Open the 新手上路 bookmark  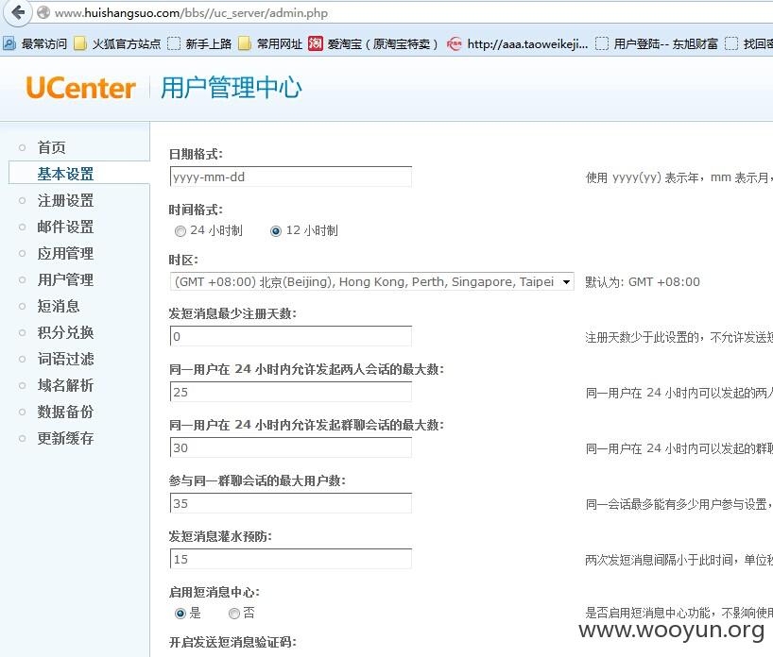199,43
